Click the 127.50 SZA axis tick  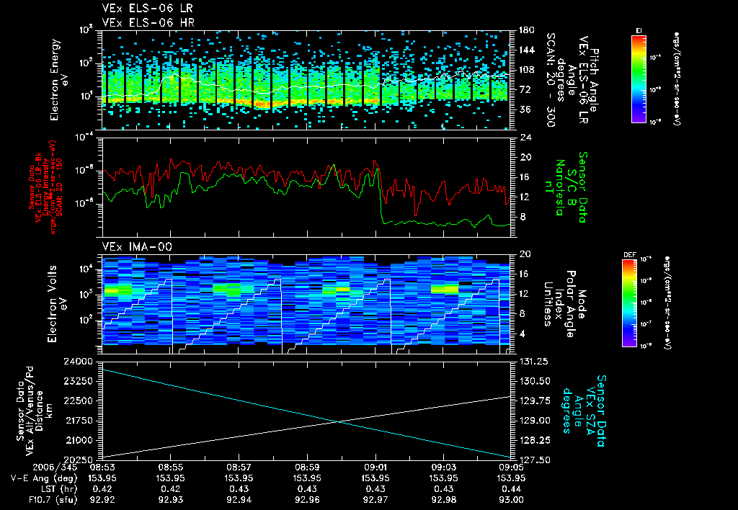(533, 460)
